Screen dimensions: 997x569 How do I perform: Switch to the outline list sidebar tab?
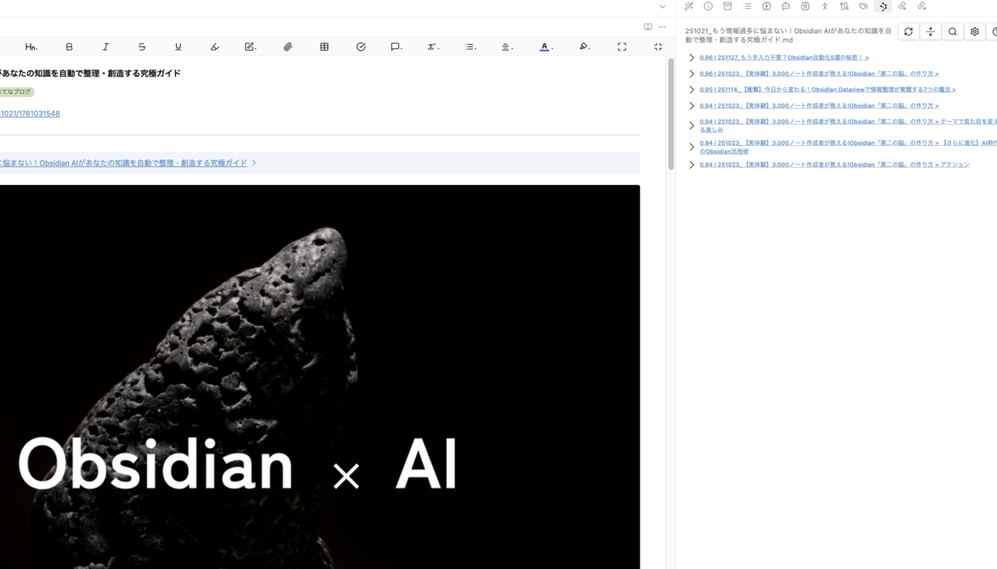click(x=747, y=7)
